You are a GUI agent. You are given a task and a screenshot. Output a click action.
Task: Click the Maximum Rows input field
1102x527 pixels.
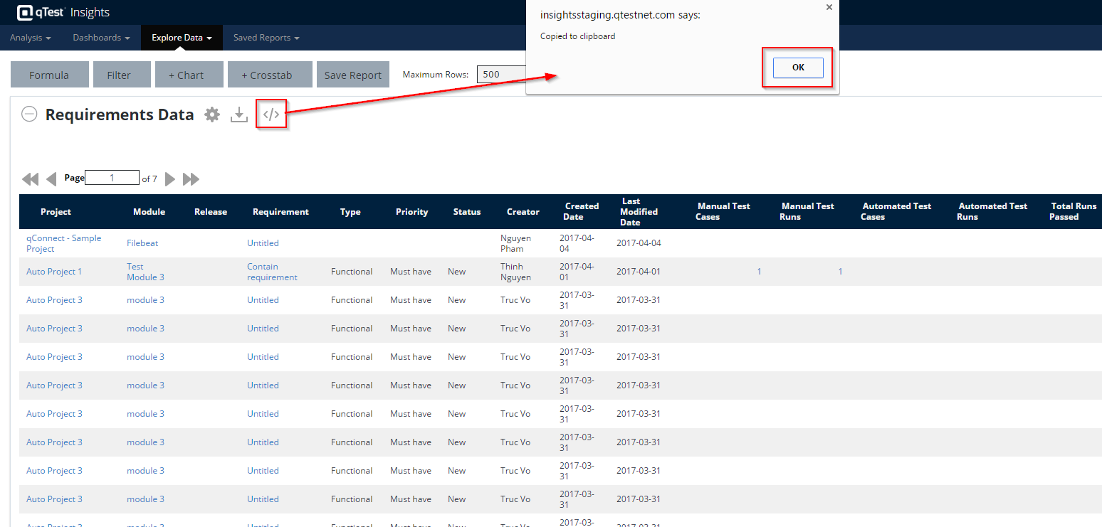click(x=502, y=74)
